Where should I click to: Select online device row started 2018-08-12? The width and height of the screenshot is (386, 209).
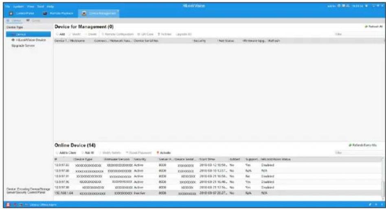[x=217, y=165]
